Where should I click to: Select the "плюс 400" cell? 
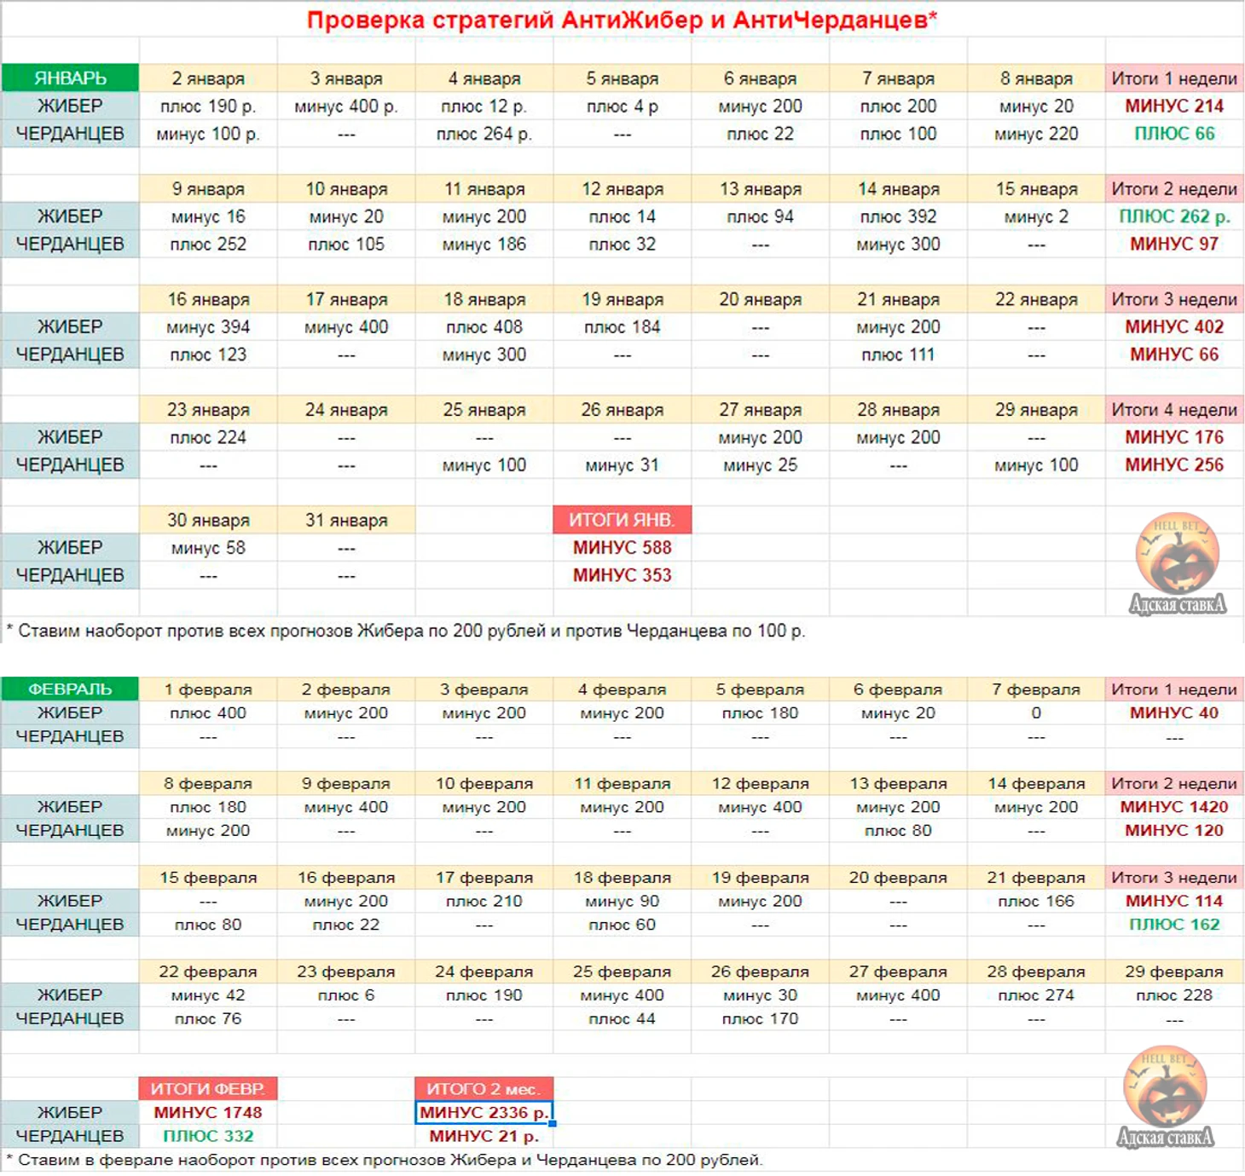pyautogui.click(x=208, y=712)
